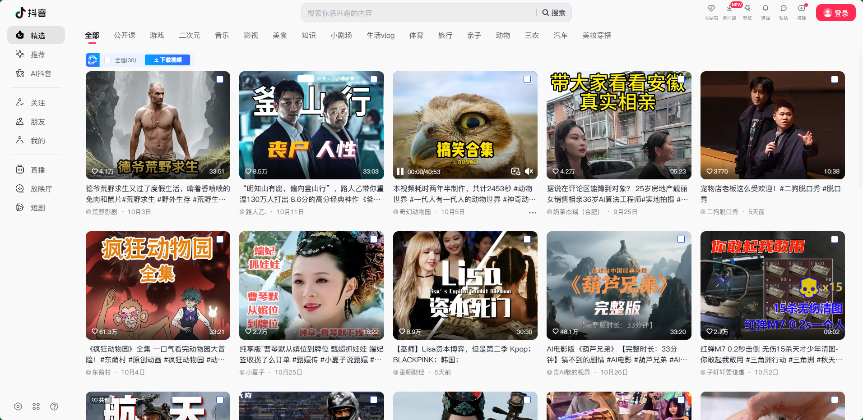The image size is (863, 420).
Task: Unmute the playing 搞笑合集 video
Action: pos(529,171)
